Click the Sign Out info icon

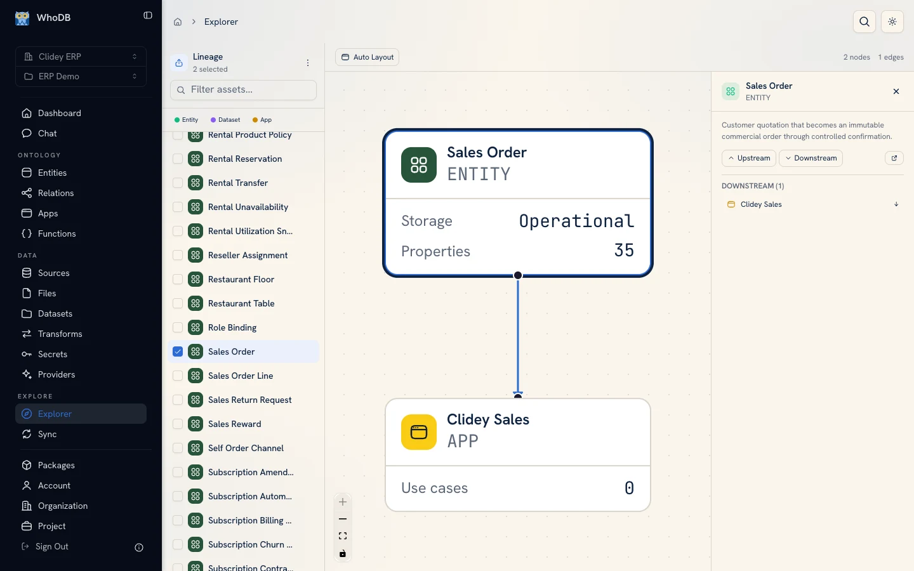(139, 548)
